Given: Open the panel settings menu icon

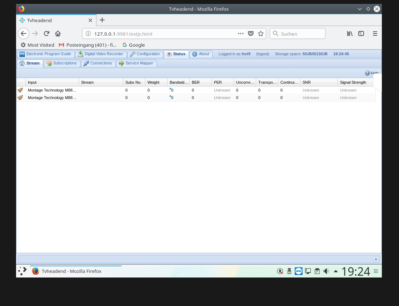Looking at the screenshot, I should point(376,271).
